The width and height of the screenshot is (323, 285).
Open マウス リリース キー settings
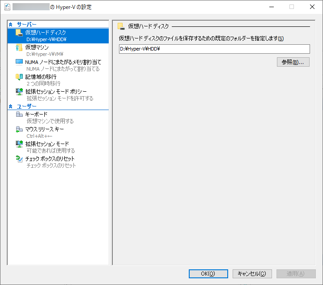pos(58,132)
